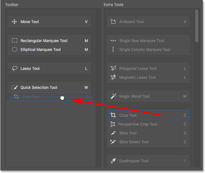The image size is (205, 173).
Task: Click the Extra Tools column heading
Action: click(x=114, y=5)
